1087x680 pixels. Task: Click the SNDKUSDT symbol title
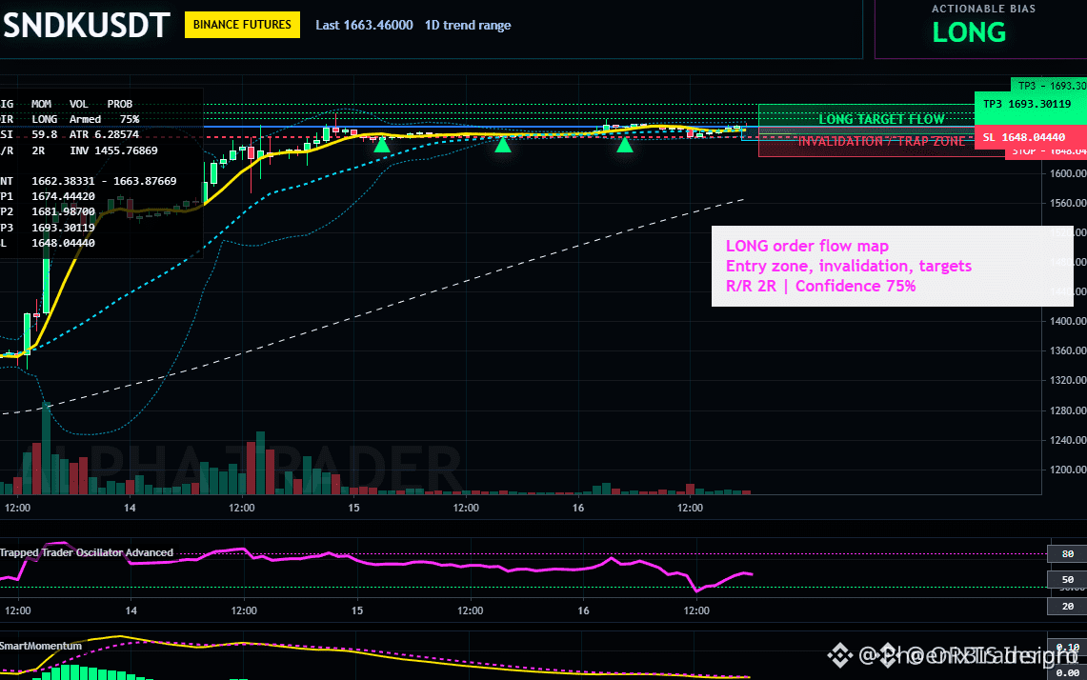click(86, 26)
